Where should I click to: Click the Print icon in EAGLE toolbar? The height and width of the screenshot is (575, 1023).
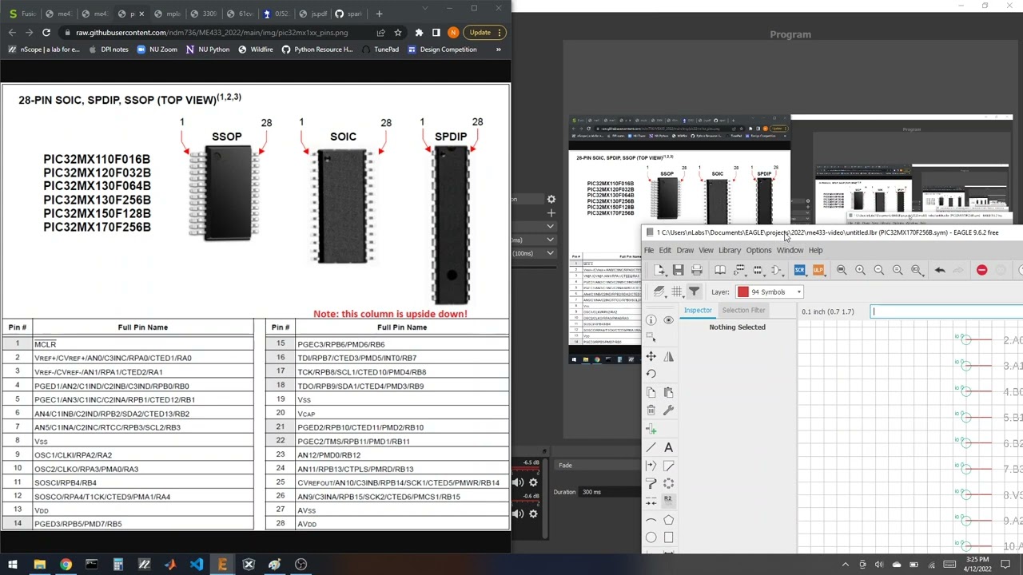[x=697, y=270]
